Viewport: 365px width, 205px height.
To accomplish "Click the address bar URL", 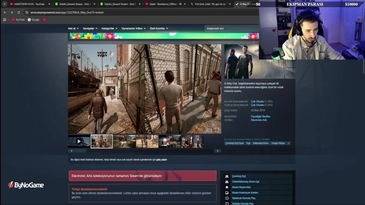I will (x=67, y=13).
